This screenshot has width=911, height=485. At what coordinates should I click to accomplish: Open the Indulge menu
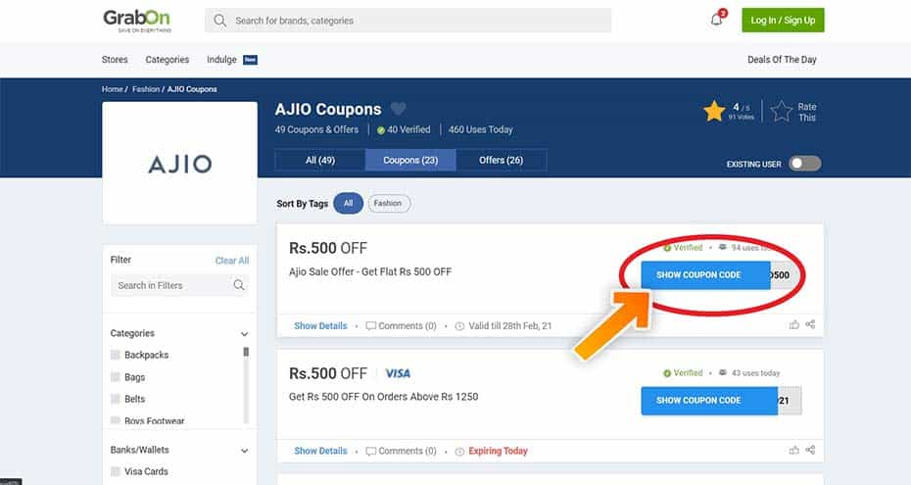(221, 59)
